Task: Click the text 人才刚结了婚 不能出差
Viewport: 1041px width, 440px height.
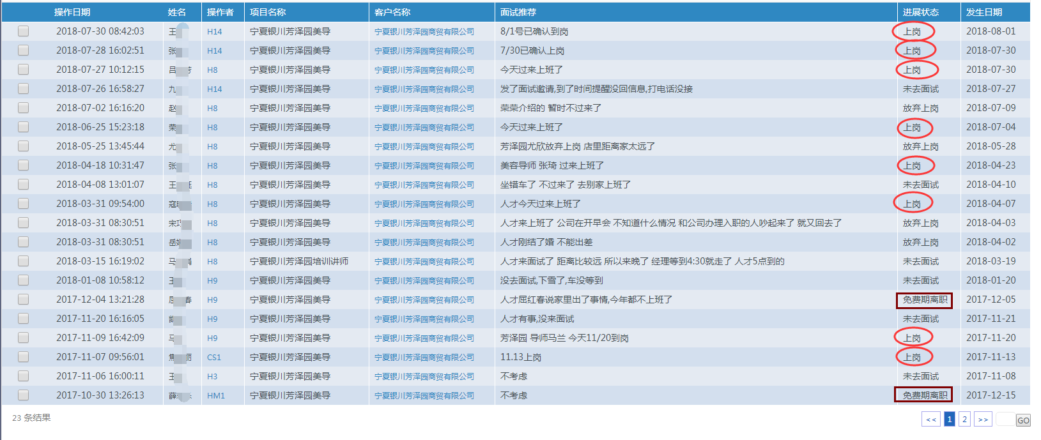Action: (546, 242)
